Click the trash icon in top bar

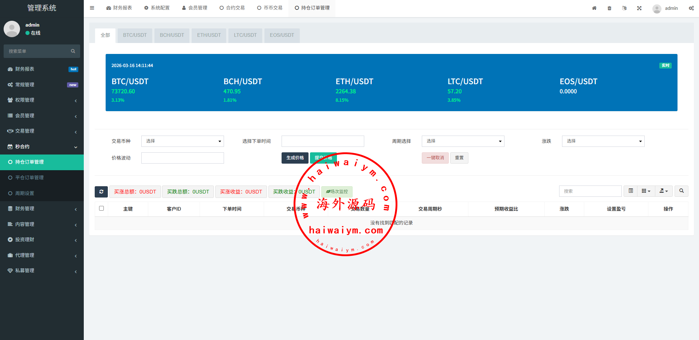pos(609,8)
